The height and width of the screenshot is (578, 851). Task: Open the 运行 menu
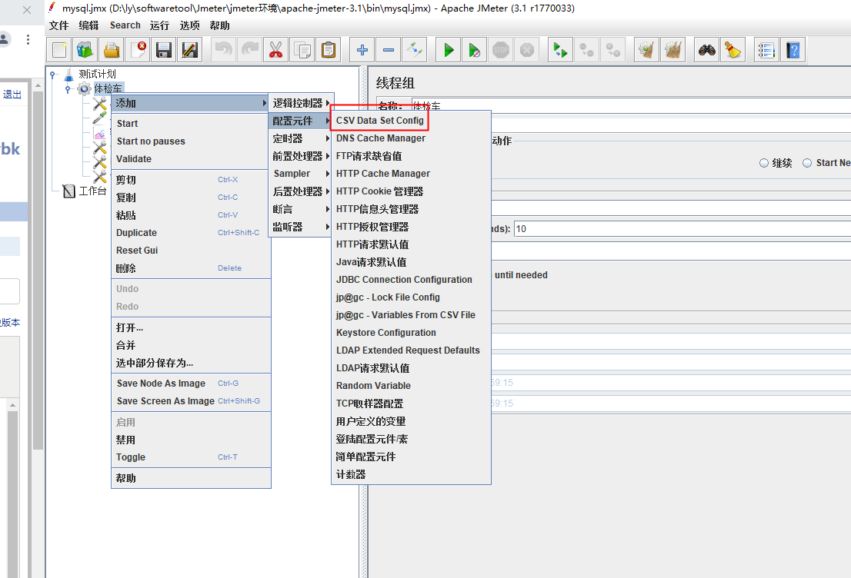pyautogui.click(x=159, y=25)
